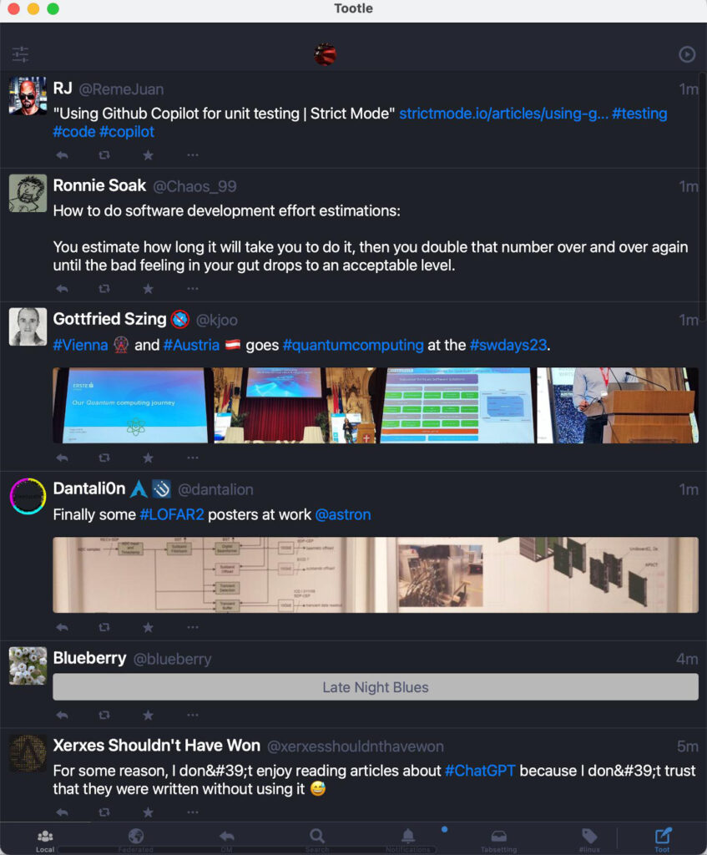Image resolution: width=707 pixels, height=855 pixels.
Task: Switch to the Local timeline tab
Action: click(45, 840)
